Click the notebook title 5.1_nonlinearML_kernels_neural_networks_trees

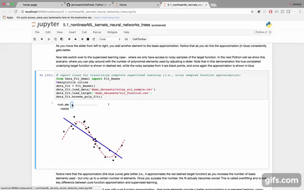click(x=107, y=25)
